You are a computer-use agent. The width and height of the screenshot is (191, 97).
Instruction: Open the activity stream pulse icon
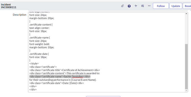point(136,6)
